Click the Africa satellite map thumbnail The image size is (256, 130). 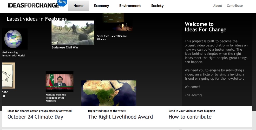pyautogui.click(x=109, y=93)
